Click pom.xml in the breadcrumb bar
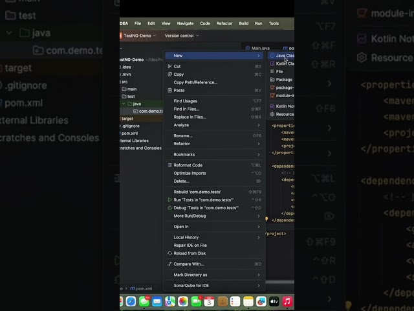 click(141, 288)
